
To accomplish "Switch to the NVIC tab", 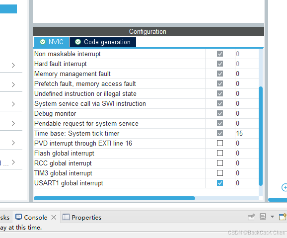I will [x=52, y=42].
